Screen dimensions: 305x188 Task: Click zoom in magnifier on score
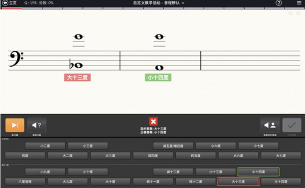(298, 13)
